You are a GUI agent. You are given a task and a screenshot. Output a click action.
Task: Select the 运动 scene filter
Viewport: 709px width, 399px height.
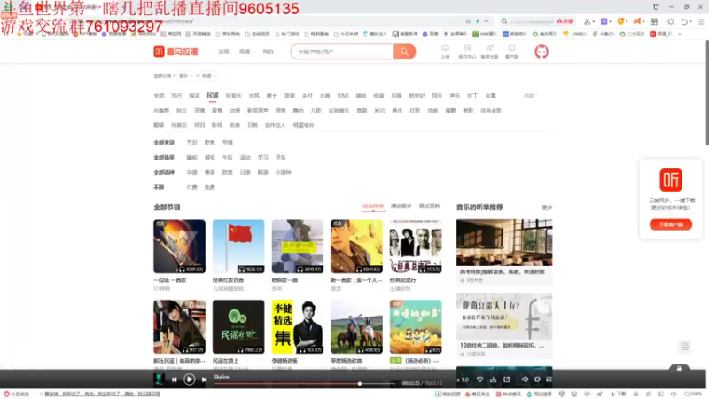coord(245,158)
